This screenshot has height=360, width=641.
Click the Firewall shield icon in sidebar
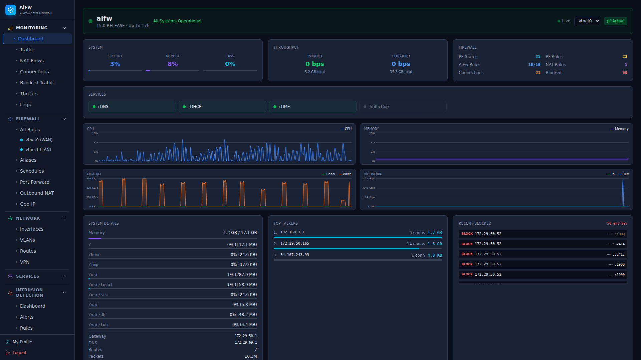point(10,119)
